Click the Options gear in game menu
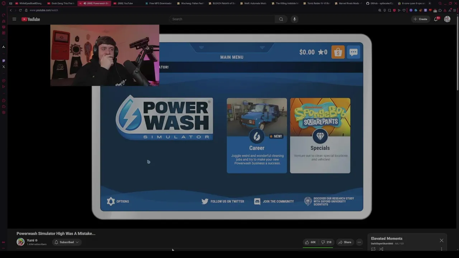This screenshot has width=459, height=258. pyautogui.click(x=118, y=201)
